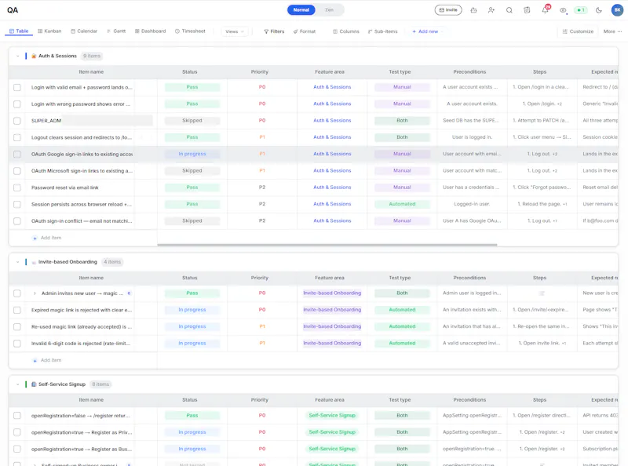Switch to the Kanban tab
The height and width of the screenshot is (466, 628).
[x=49, y=31]
